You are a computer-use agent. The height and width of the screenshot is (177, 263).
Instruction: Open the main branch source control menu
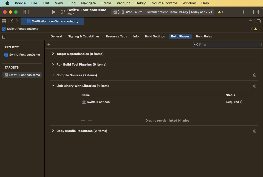63,12
